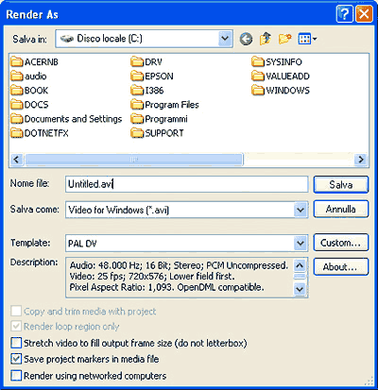Expand the Salva come file type dropdown
Image resolution: width=378 pixels, height=390 pixels.
point(301,210)
